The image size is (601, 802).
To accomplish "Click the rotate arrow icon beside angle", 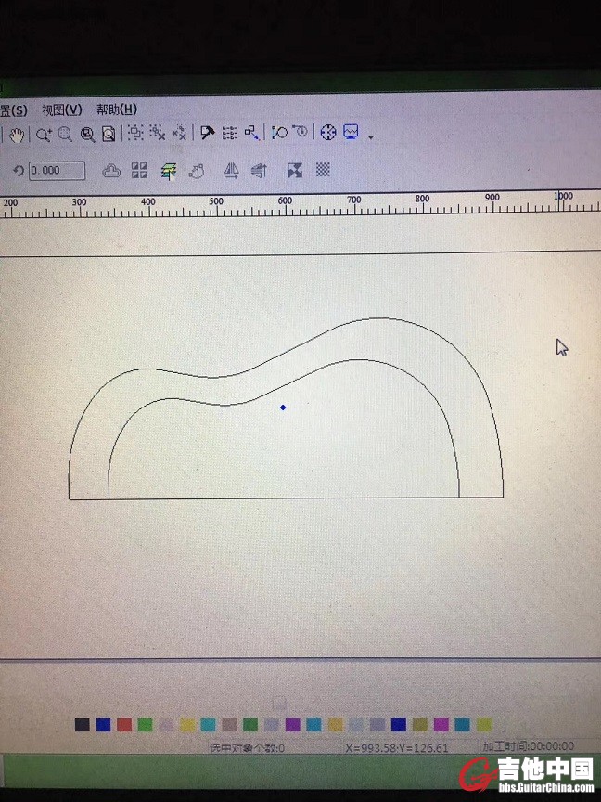I will [18, 171].
